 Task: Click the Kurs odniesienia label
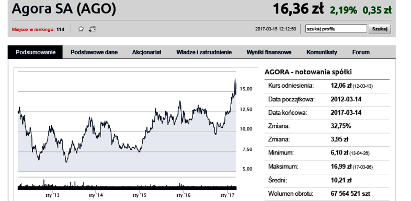291,86
